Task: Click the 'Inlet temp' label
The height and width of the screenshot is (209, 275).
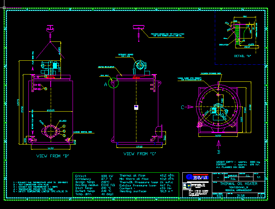Action: click(84, 188)
